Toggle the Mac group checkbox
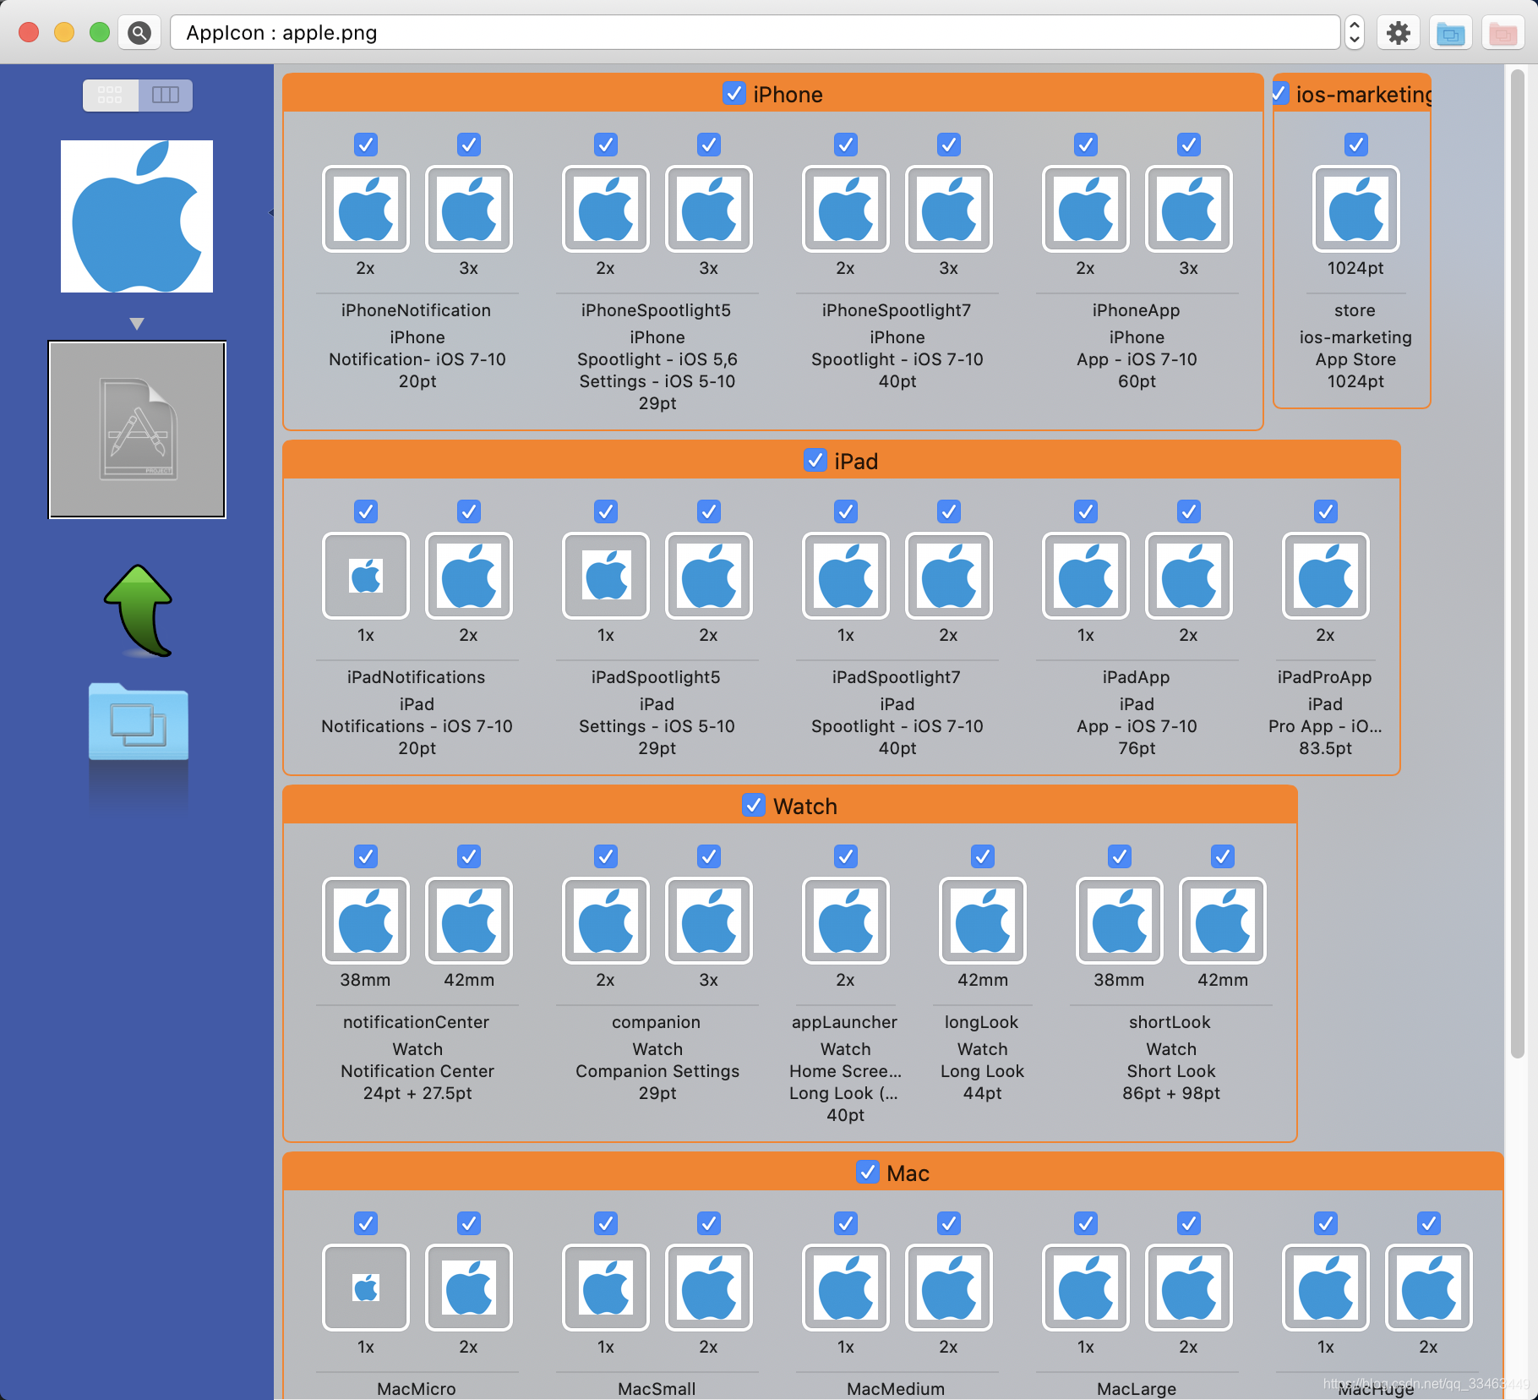The image size is (1538, 1400). [868, 1172]
